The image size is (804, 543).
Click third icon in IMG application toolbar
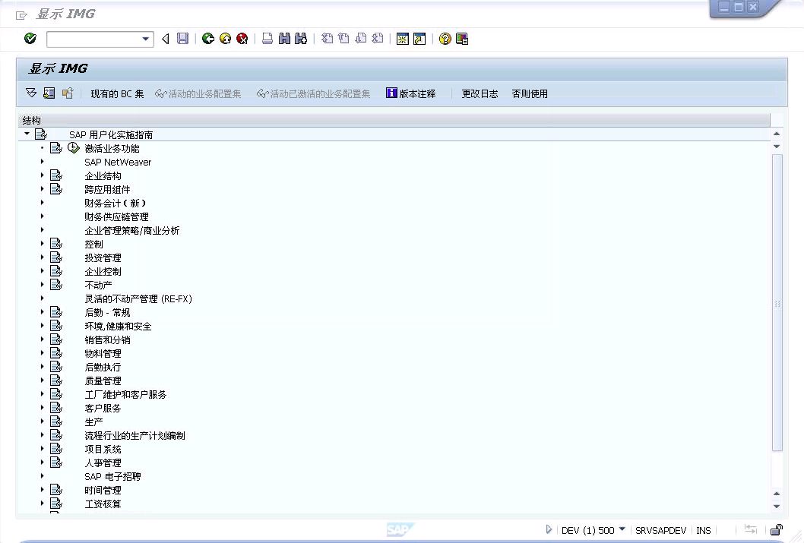68,93
